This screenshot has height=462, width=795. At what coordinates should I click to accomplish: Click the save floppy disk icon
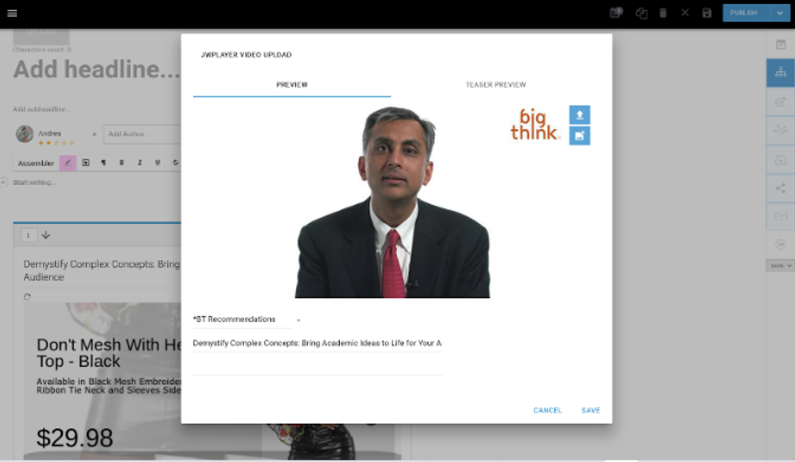[x=707, y=13]
